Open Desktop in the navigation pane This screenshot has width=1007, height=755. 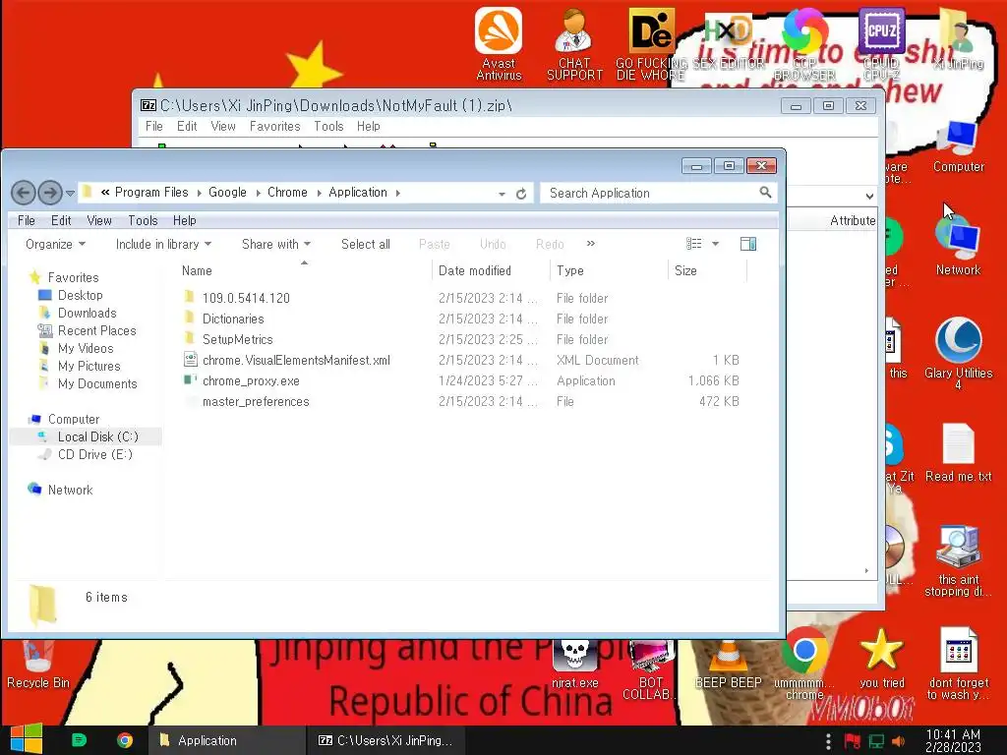pyautogui.click(x=81, y=295)
